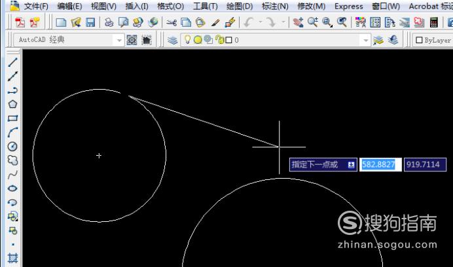Click the ByLayer color swatch
Image resolution: width=453 pixels, height=267 pixels.
click(x=419, y=40)
